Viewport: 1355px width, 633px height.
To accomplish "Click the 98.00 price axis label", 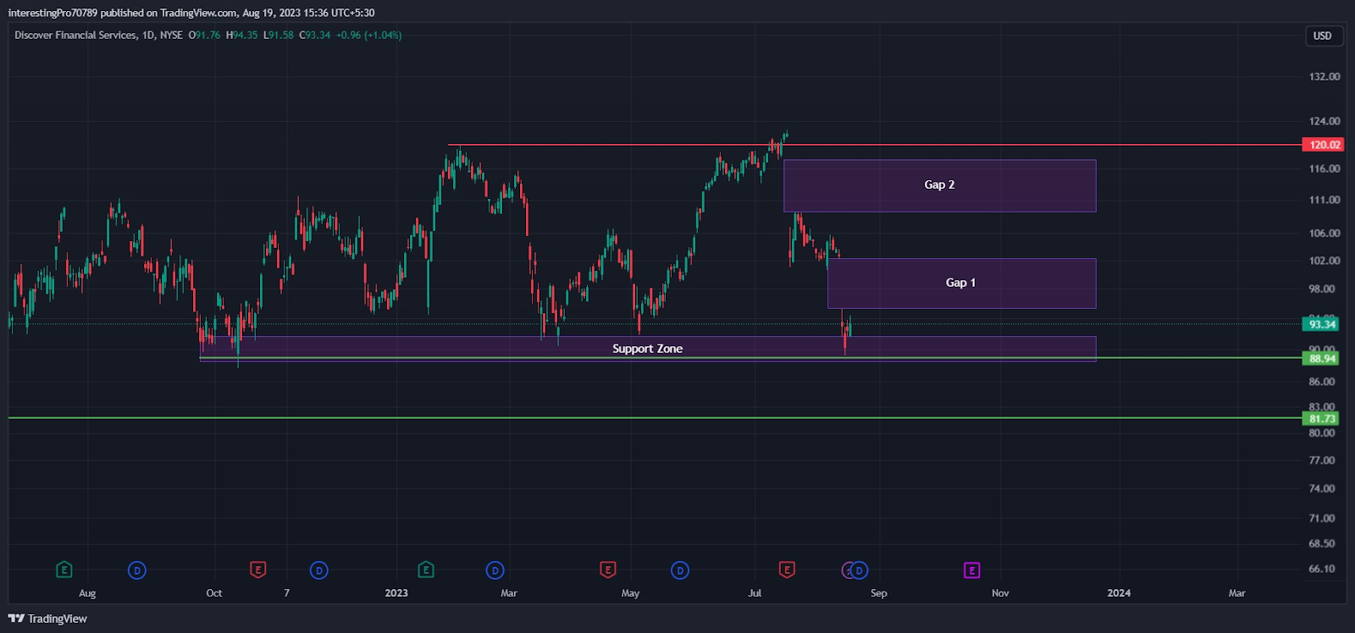I will (x=1322, y=289).
